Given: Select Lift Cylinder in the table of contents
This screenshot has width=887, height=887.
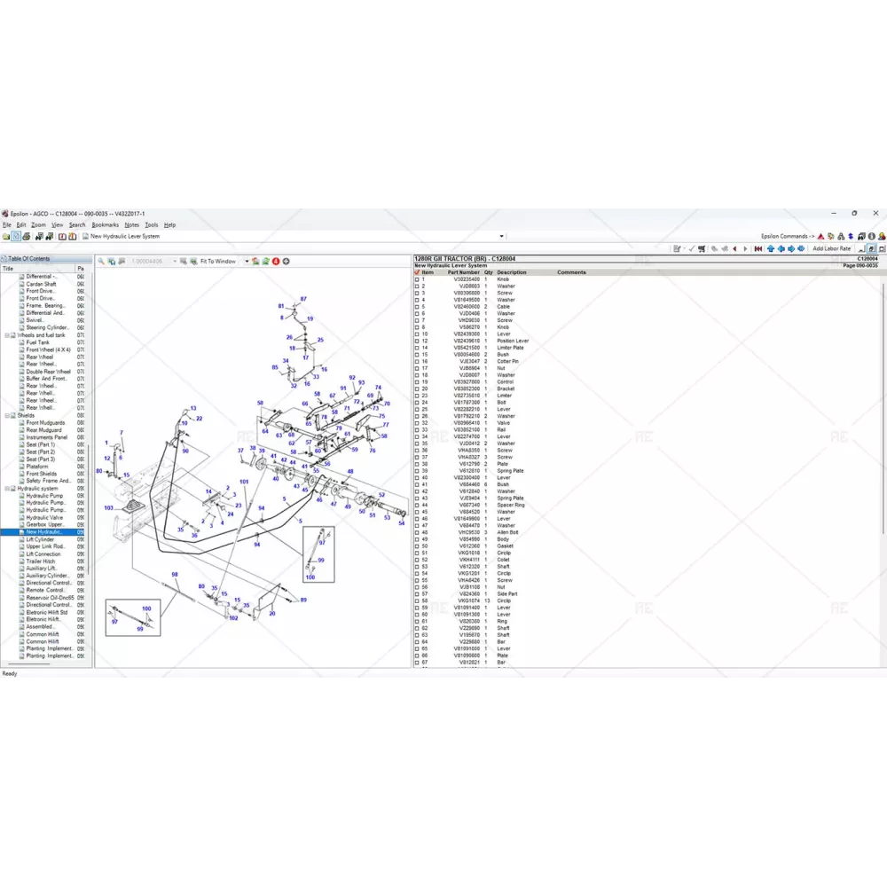Looking at the screenshot, I should click(x=40, y=539).
